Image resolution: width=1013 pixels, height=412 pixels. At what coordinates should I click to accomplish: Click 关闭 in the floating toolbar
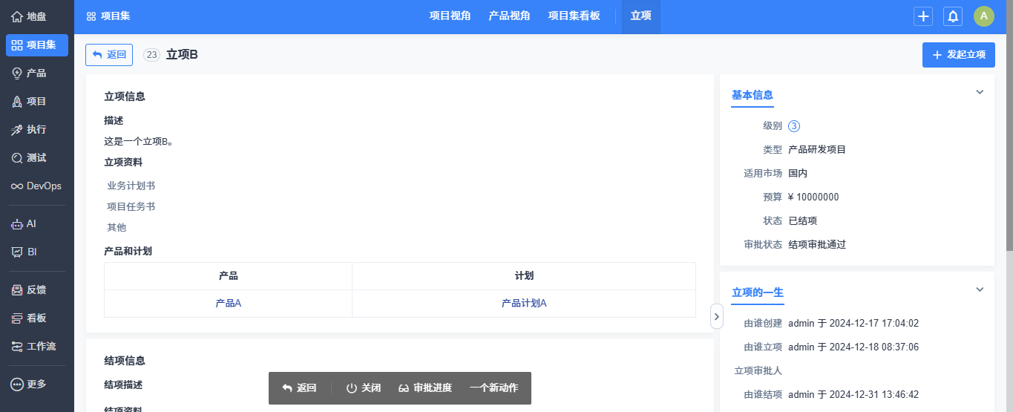[x=364, y=388]
